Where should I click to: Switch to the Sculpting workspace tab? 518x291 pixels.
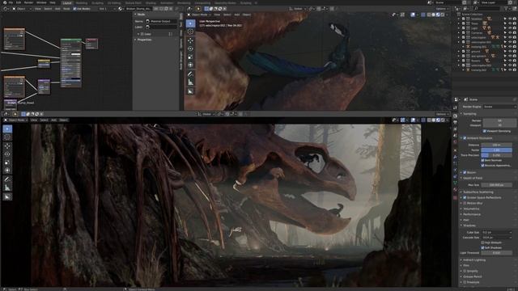(x=98, y=3)
